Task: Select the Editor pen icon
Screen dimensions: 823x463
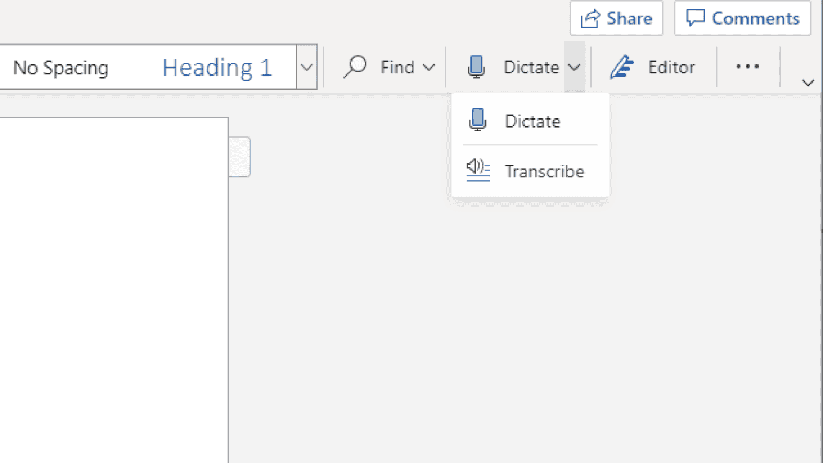Action: click(622, 66)
